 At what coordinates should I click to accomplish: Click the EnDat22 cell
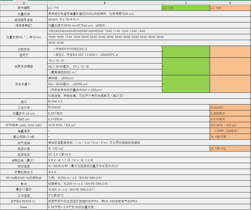pos(129,107)
